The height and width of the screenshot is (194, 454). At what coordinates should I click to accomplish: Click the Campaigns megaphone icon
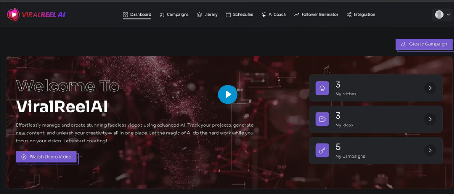pyautogui.click(x=162, y=14)
